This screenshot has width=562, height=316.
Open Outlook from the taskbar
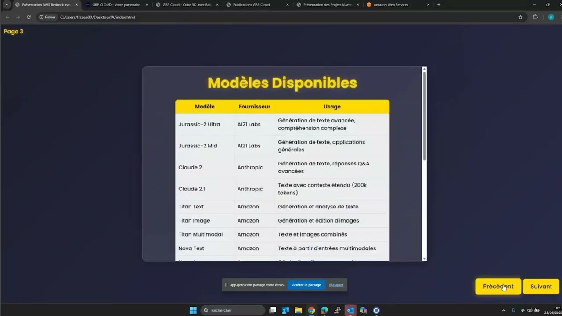coord(350,310)
